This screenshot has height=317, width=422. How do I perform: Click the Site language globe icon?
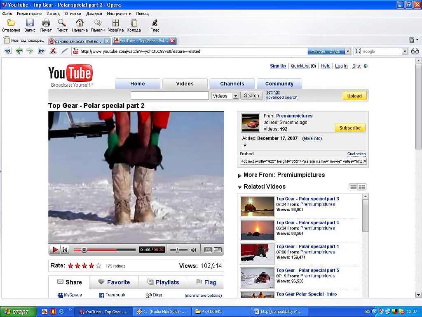[366, 66]
